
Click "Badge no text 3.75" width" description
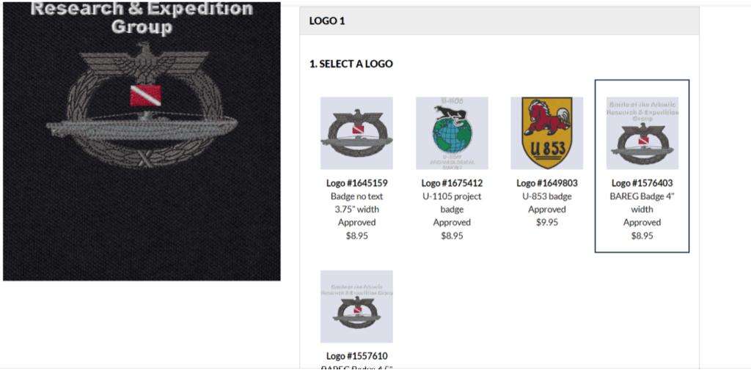(357, 202)
